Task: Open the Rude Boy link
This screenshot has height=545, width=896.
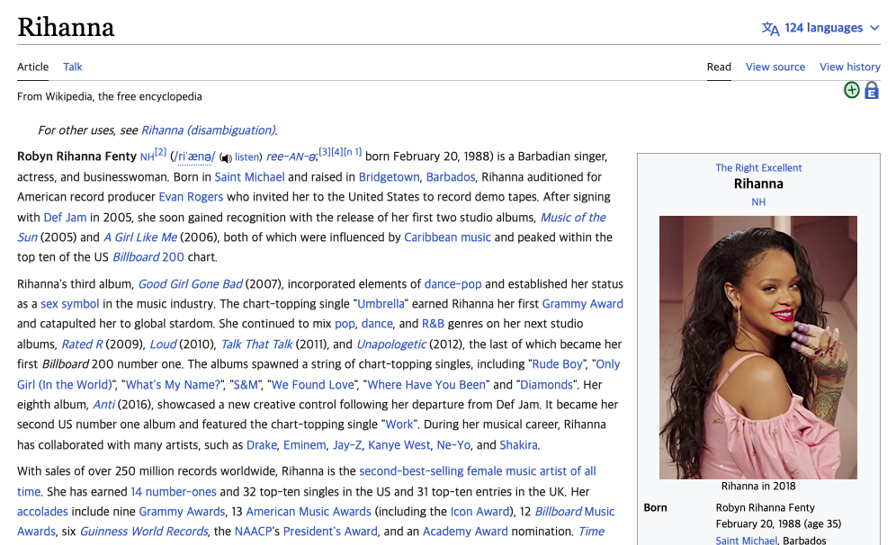Action: coord(557,364)
